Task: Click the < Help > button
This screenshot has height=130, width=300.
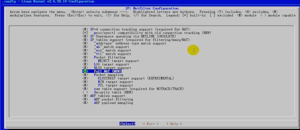Action: [x=174, y=124]
